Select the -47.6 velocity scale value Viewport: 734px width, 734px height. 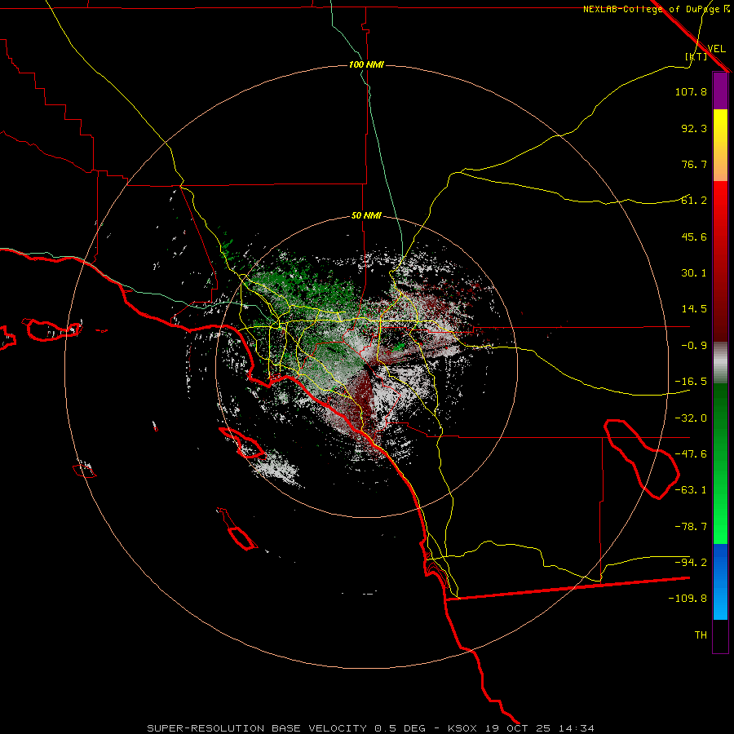pyautogui.click(x=691, y=454)
